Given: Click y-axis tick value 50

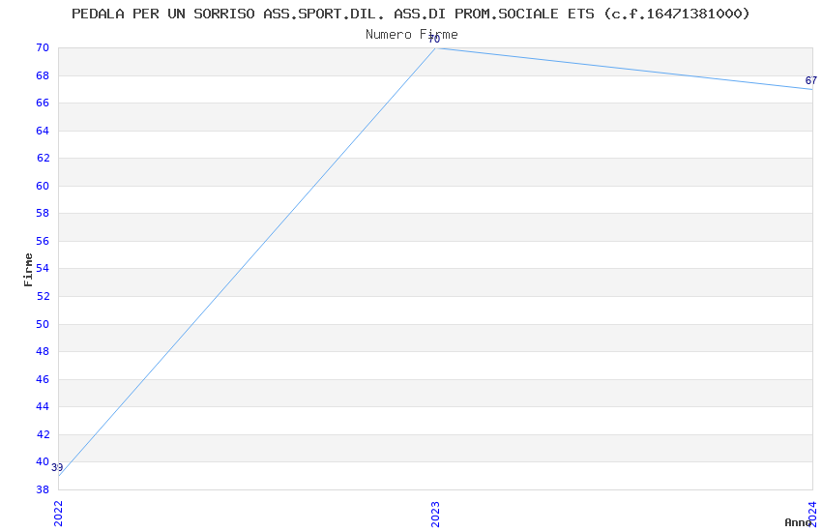Looking at the screenshot, I should pos(43,324).
